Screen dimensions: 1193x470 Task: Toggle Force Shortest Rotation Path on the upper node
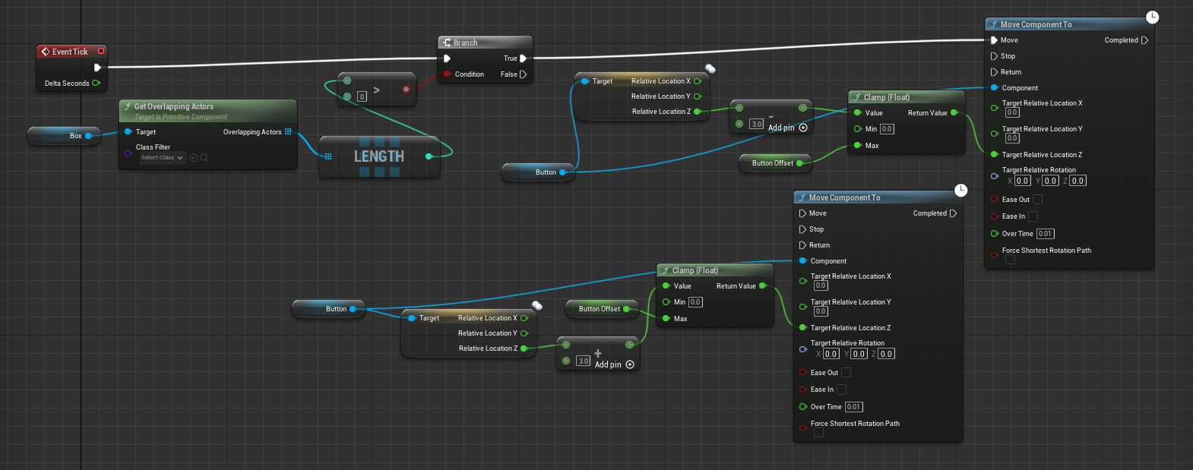(1010, 260)
